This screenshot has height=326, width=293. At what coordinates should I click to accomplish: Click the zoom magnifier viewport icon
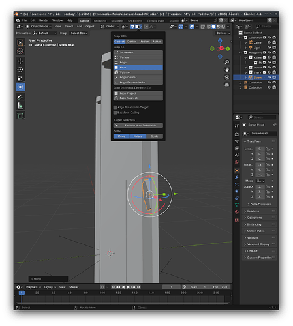tap(226, 63)
